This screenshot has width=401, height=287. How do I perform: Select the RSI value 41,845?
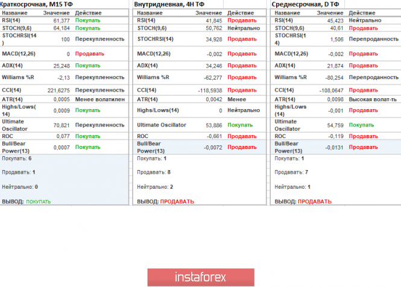(214, 20)
